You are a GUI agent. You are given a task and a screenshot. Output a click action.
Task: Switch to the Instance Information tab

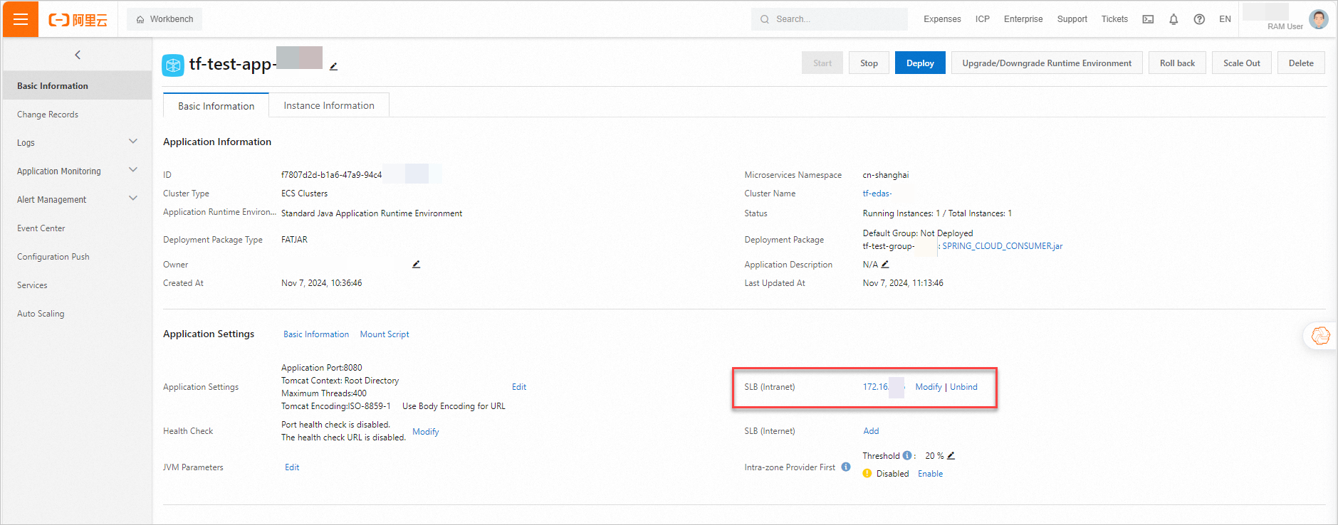point(329,105)
